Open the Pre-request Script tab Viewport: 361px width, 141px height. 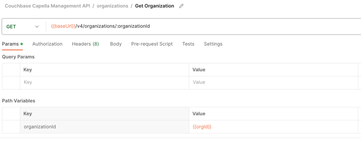[x=152, y=44]
